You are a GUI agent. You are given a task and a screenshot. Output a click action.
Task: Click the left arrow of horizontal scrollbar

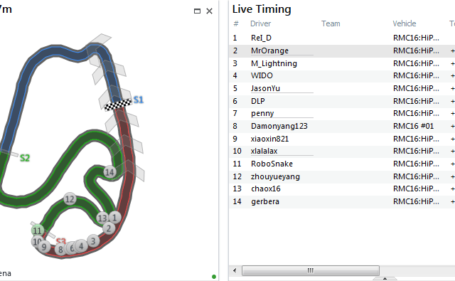click(x=235, y=270)
